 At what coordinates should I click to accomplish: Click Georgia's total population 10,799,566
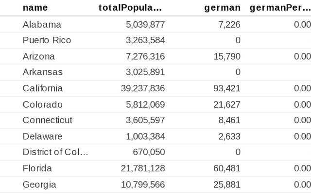click(x=142, y=184)
